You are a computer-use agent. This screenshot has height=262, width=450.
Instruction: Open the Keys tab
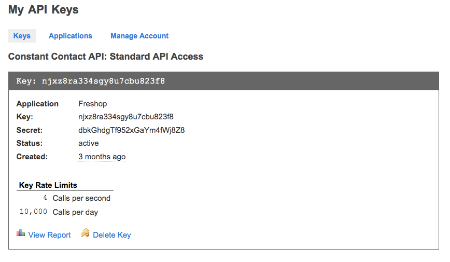tap(22, 36)
